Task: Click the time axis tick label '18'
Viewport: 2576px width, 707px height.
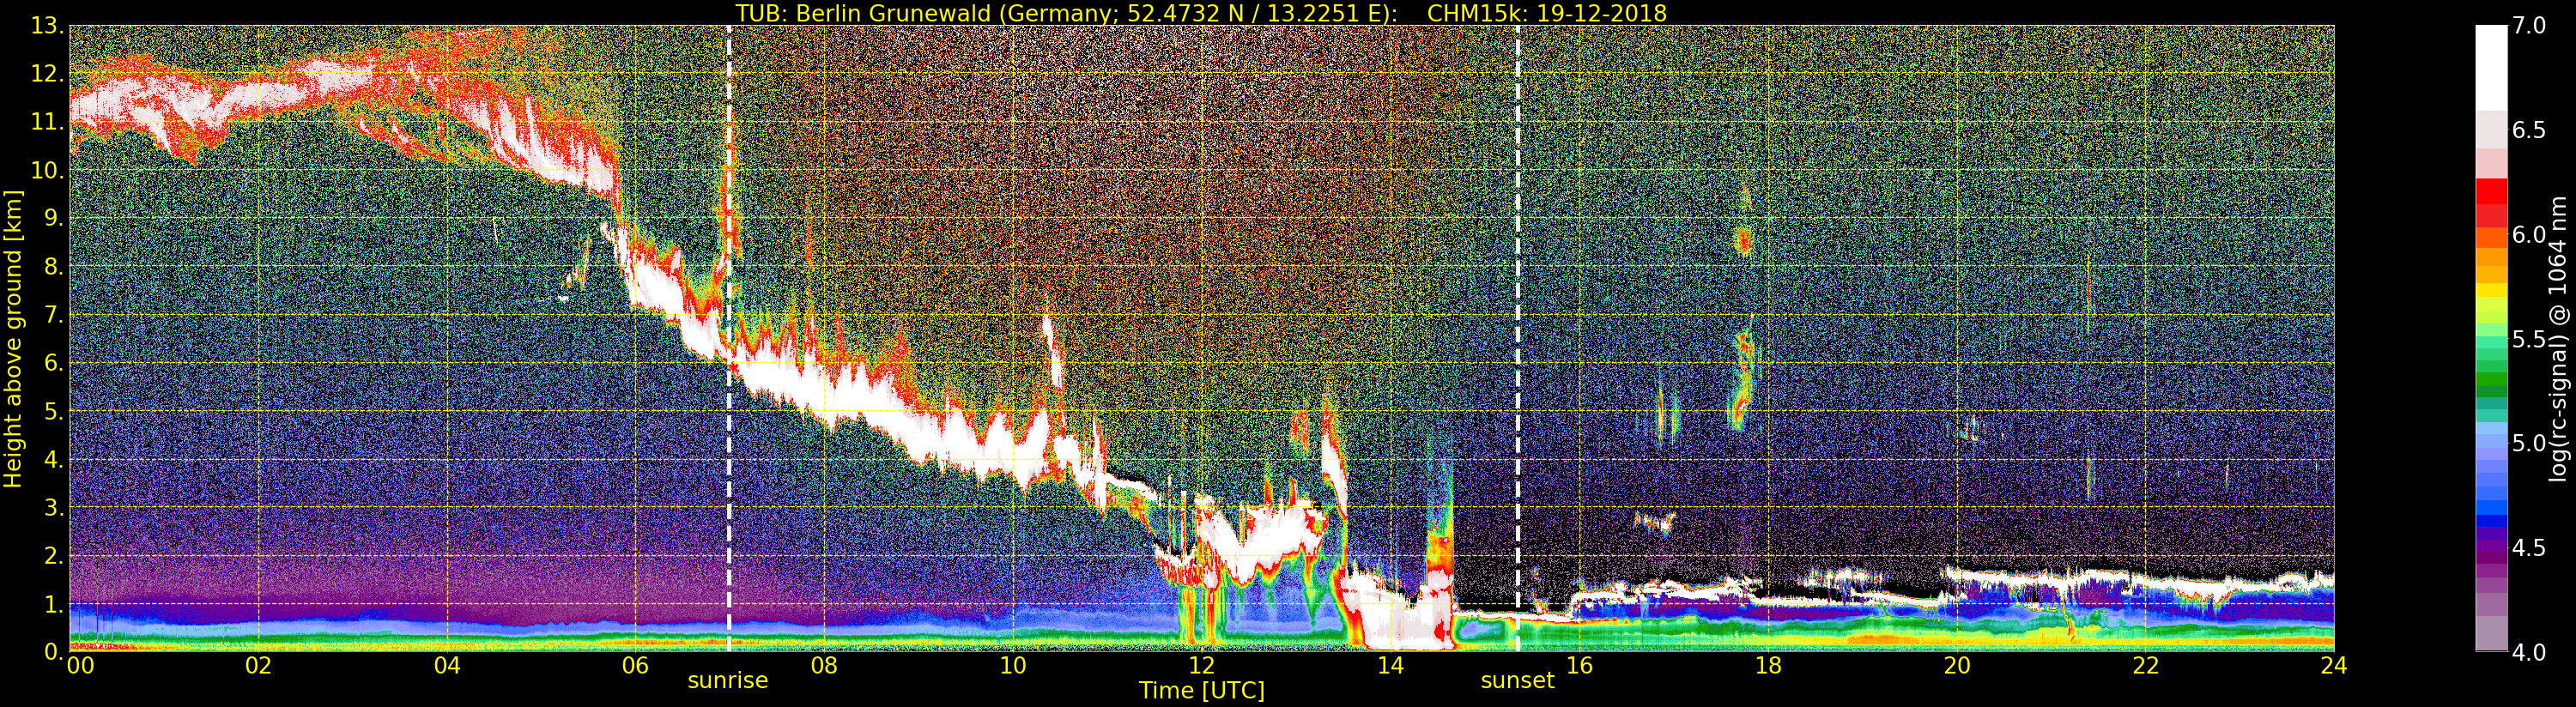Action: coord(1768,666)
